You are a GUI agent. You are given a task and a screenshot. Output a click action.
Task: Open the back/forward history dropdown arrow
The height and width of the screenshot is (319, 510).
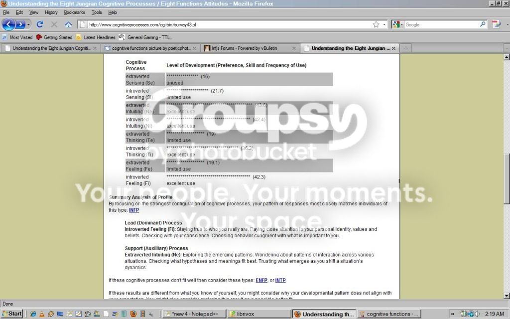click(28, 25)
